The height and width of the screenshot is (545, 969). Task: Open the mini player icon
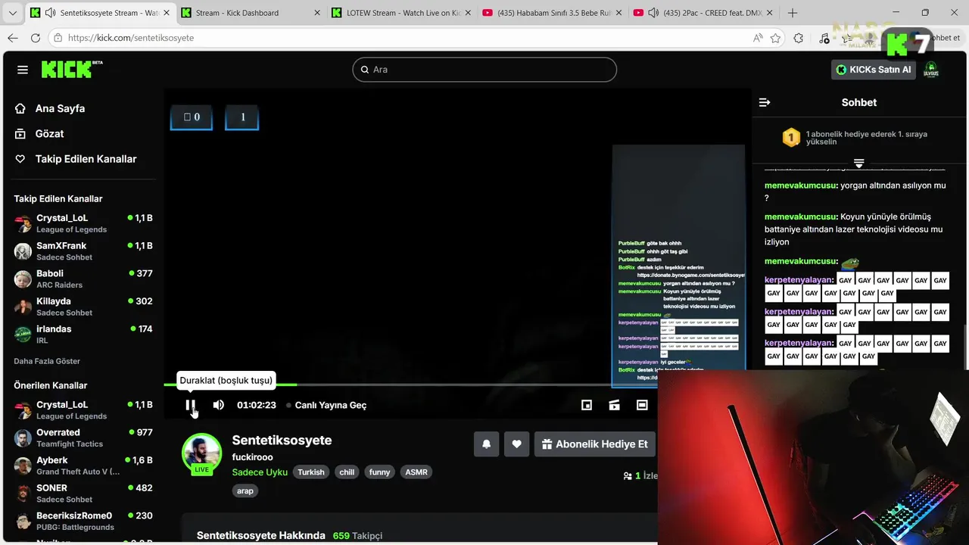(x=587, y=405)
